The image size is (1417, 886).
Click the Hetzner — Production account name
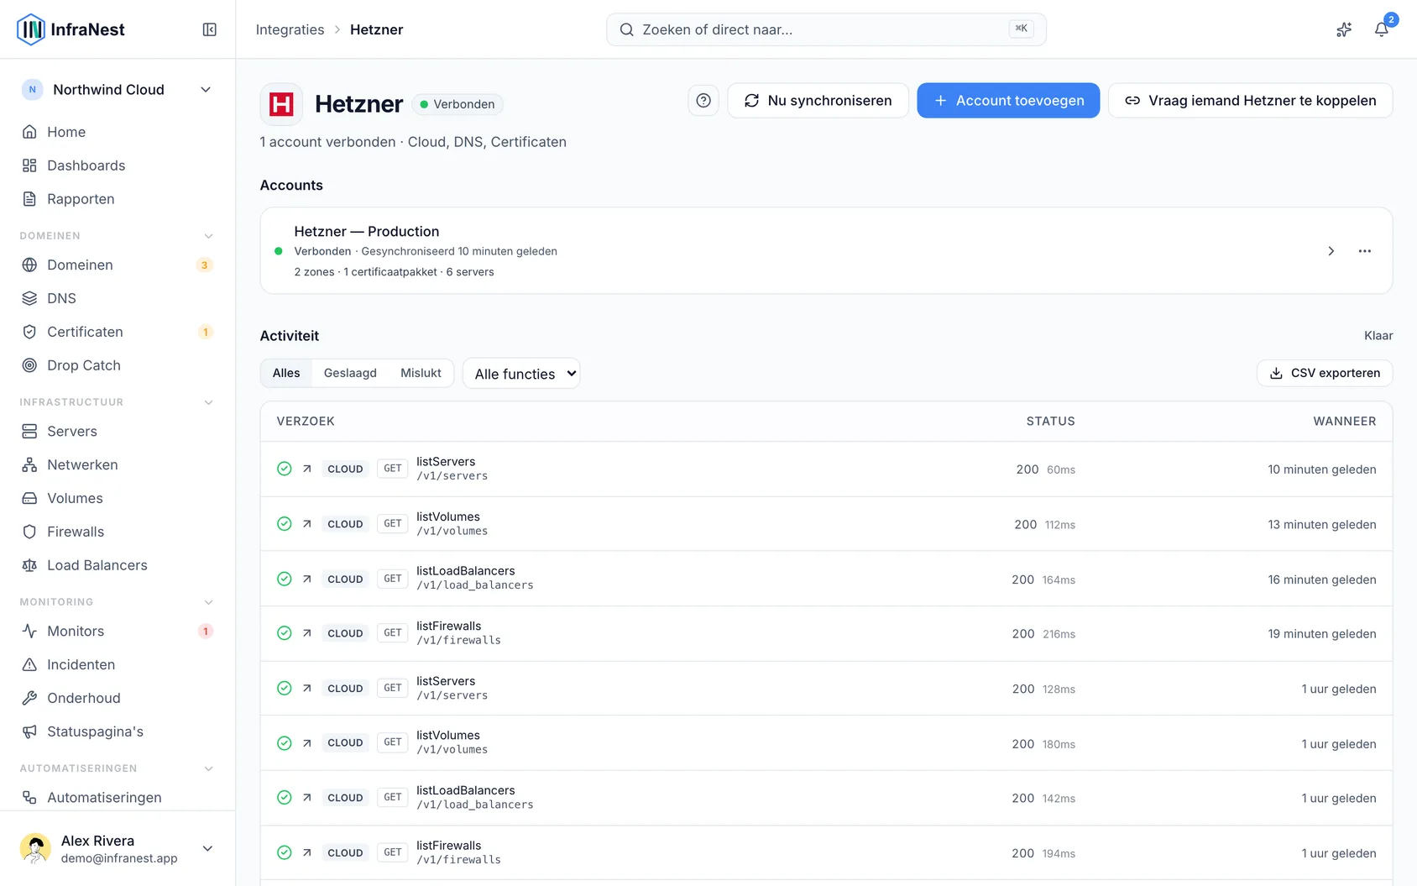(367, 232)
